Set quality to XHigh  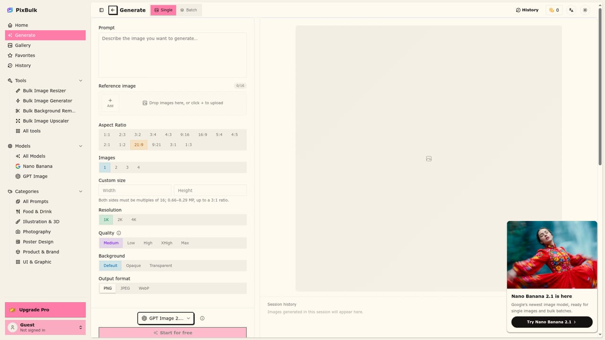pyautogui.click(x=166, y=243)
